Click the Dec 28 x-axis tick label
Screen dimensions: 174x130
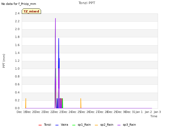(103, 112)
